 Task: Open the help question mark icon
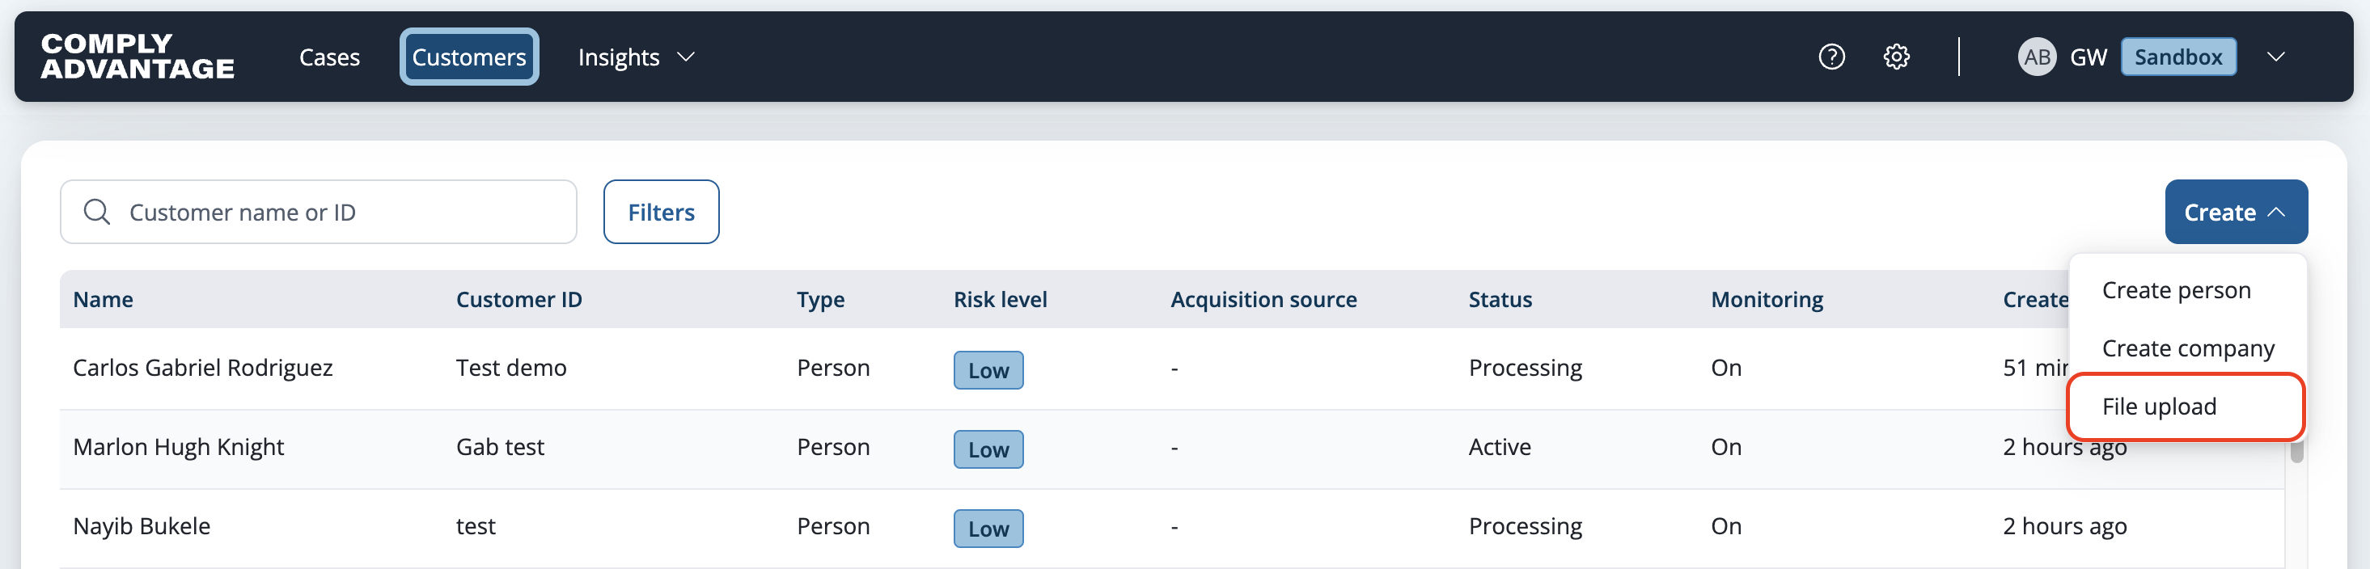point(1832,57)
